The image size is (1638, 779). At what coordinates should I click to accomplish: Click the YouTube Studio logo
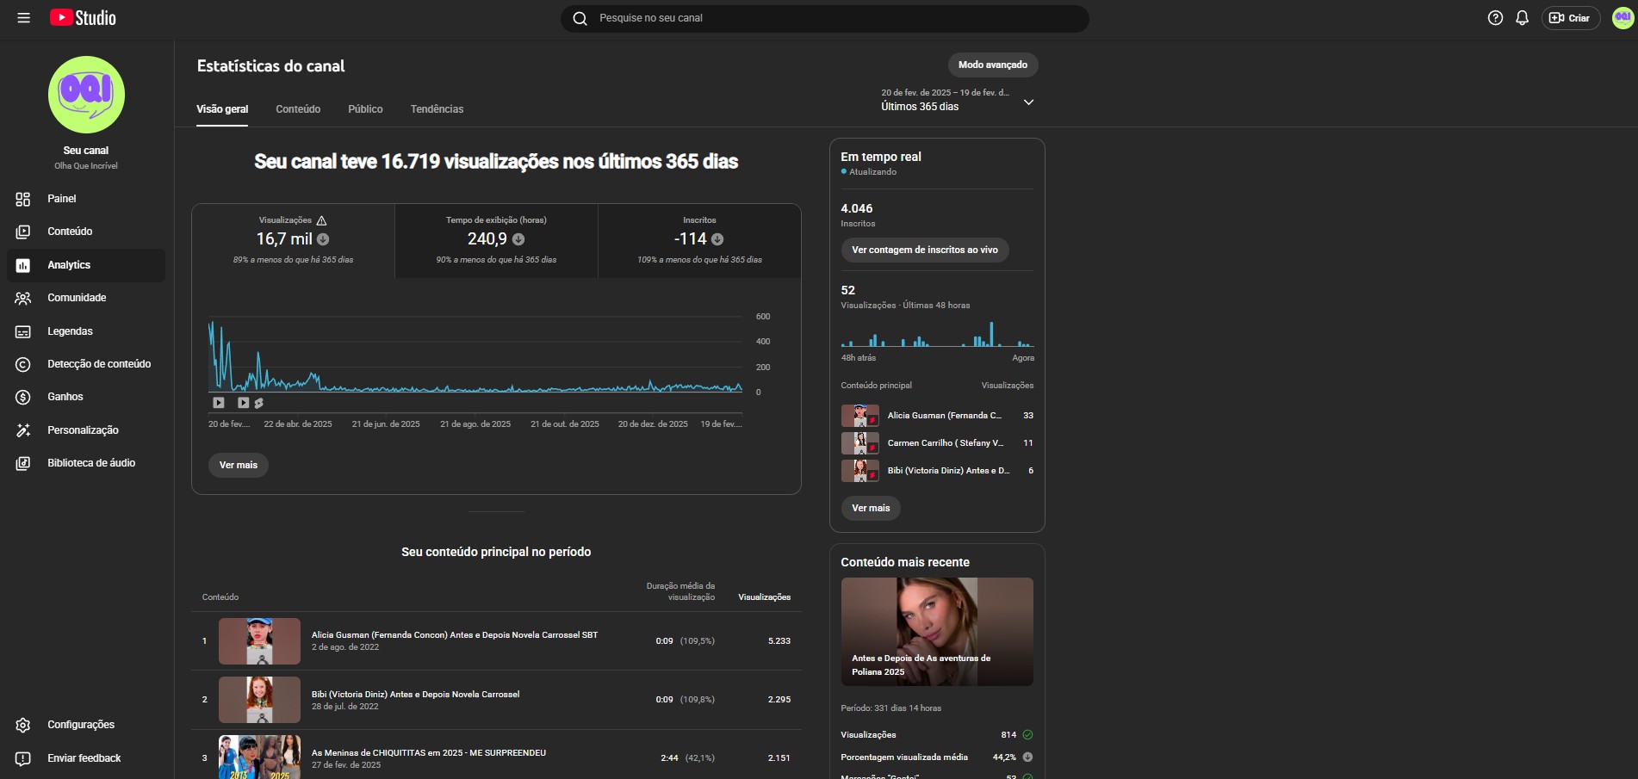(x=83, y=18)
